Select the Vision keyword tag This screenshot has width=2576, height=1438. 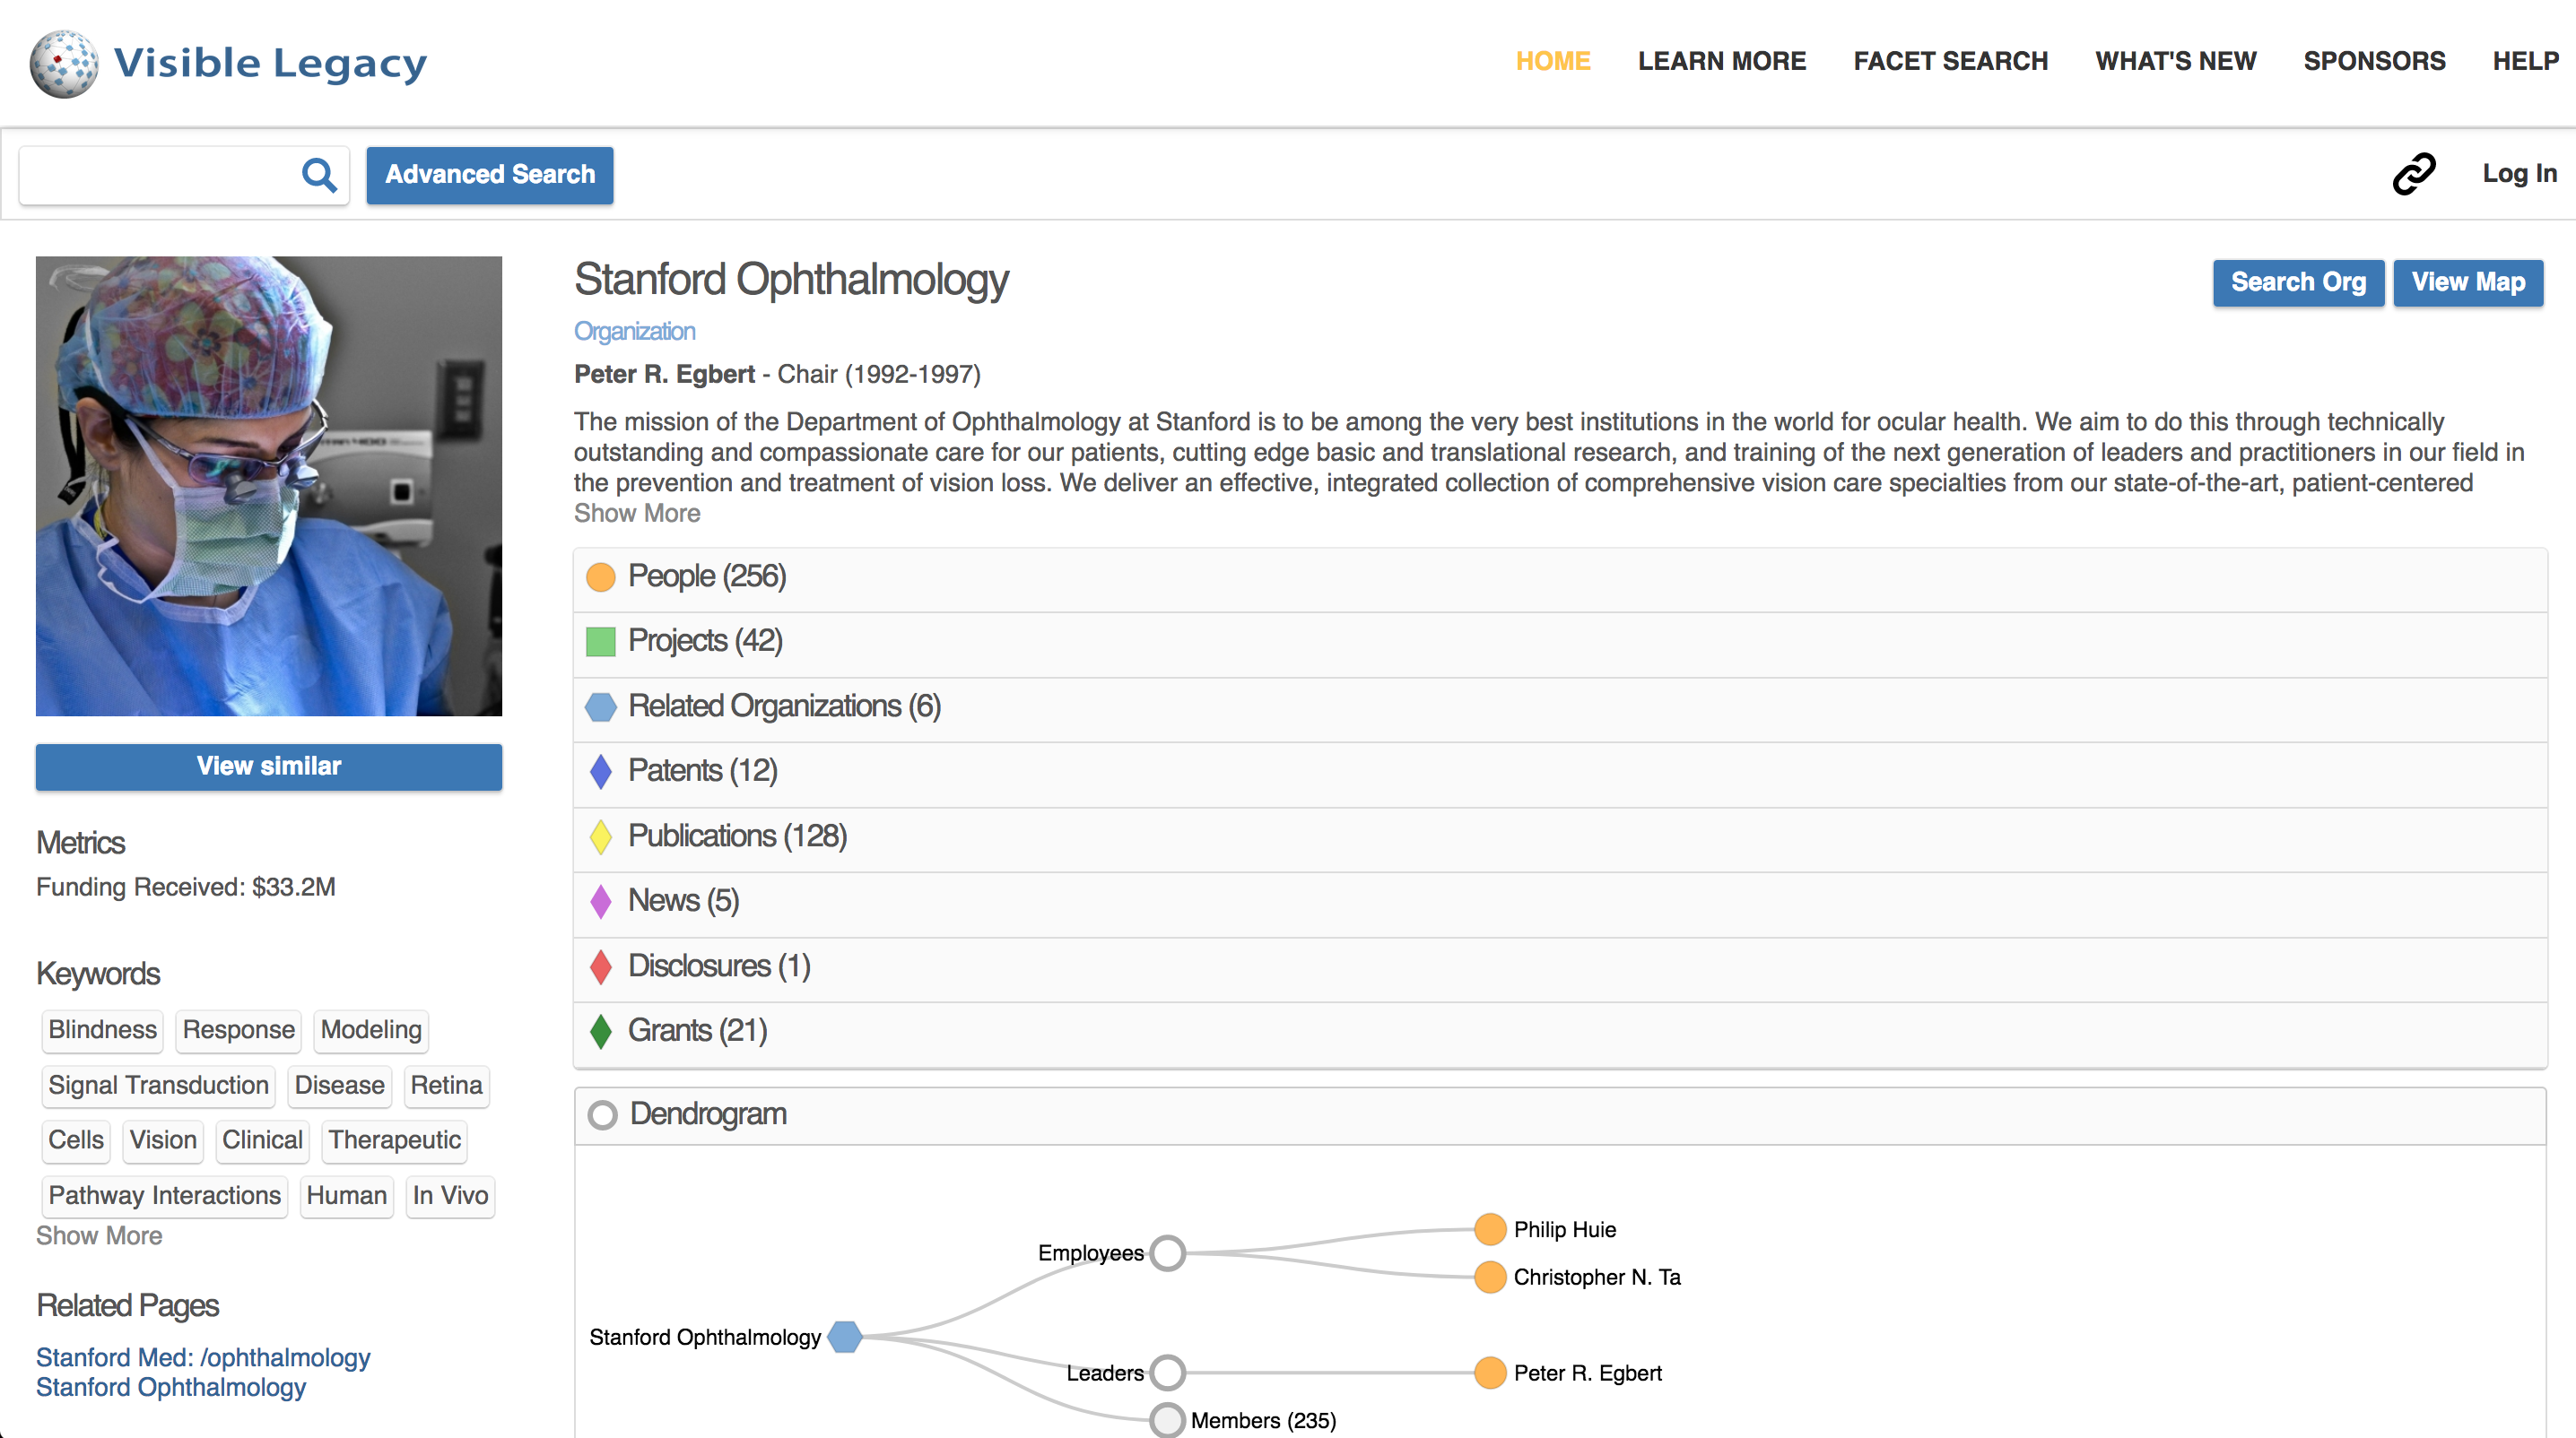[x=163, y=1140]
